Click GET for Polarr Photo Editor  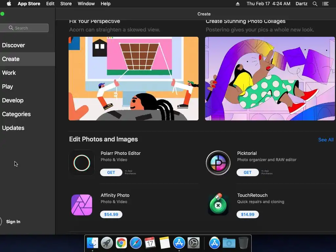point(111,173)
